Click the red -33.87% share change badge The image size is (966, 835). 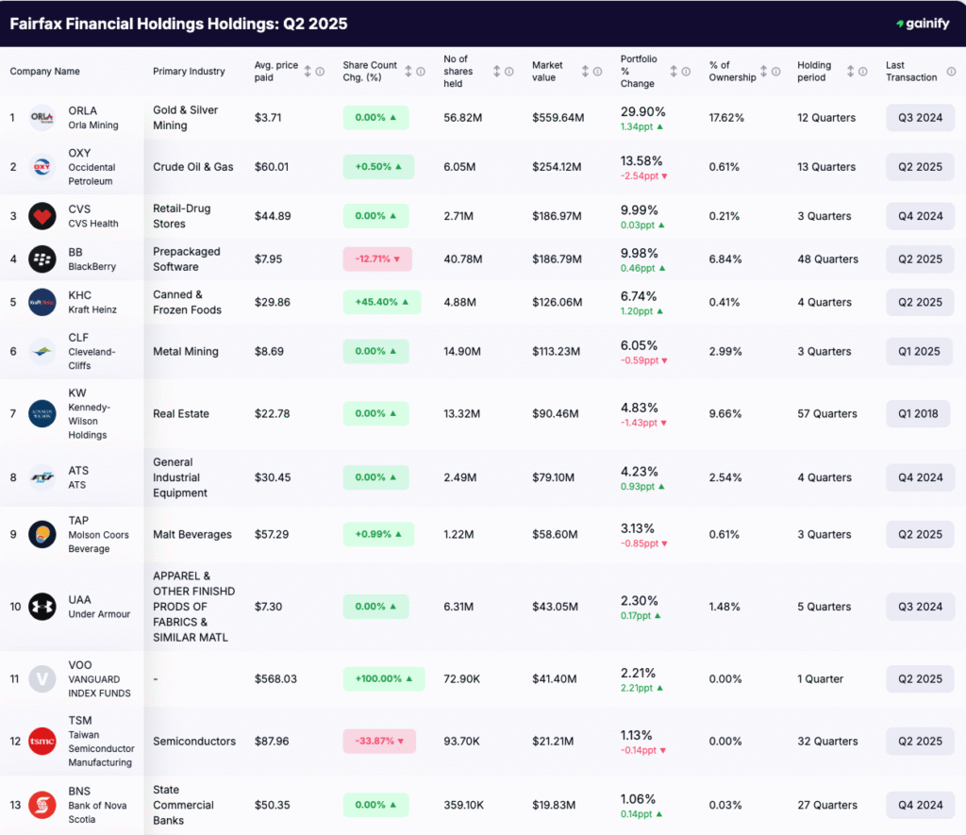coord(378,742)
